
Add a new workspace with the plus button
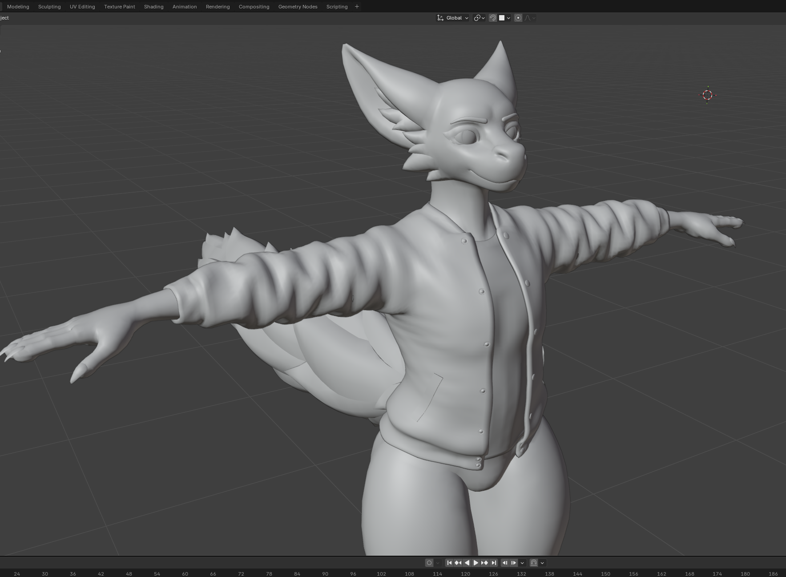pos(357,7)
